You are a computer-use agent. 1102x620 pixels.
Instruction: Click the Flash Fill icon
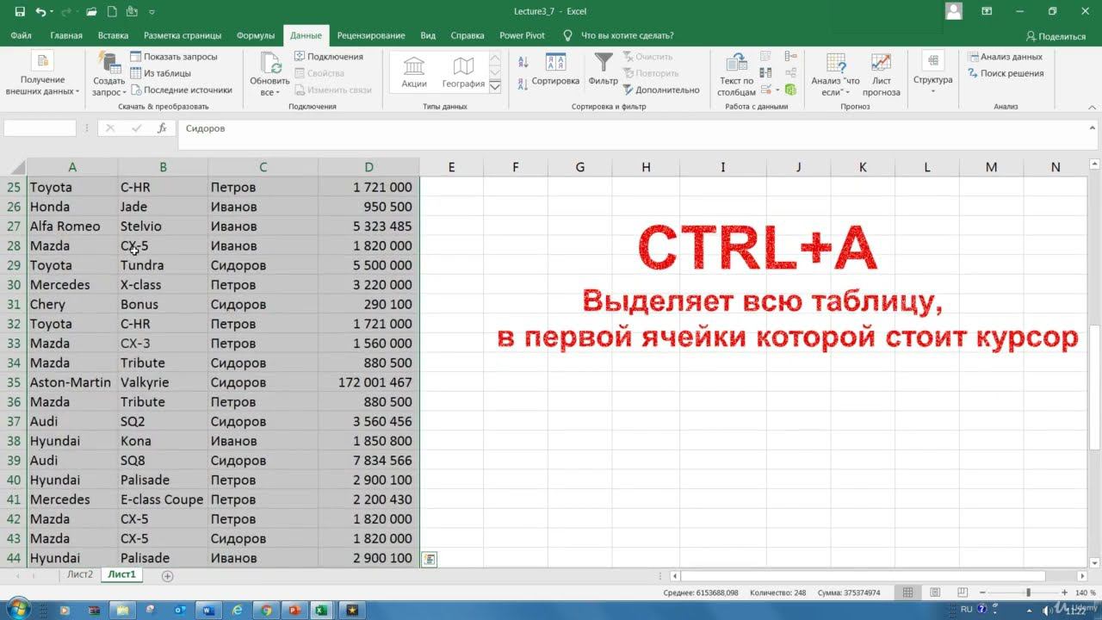767,57
